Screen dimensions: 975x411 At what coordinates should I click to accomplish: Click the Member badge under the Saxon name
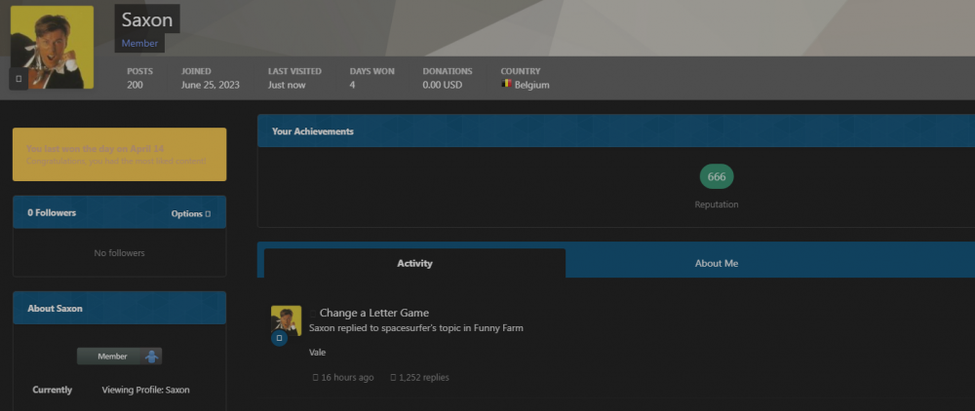click(x=139, y=44)
